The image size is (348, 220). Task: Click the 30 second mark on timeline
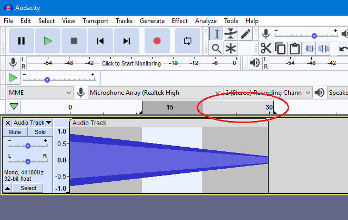pyautogui.click(x=269, y=107)
